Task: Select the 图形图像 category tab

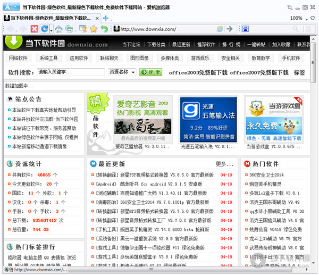Action: (x=139, y=58)
